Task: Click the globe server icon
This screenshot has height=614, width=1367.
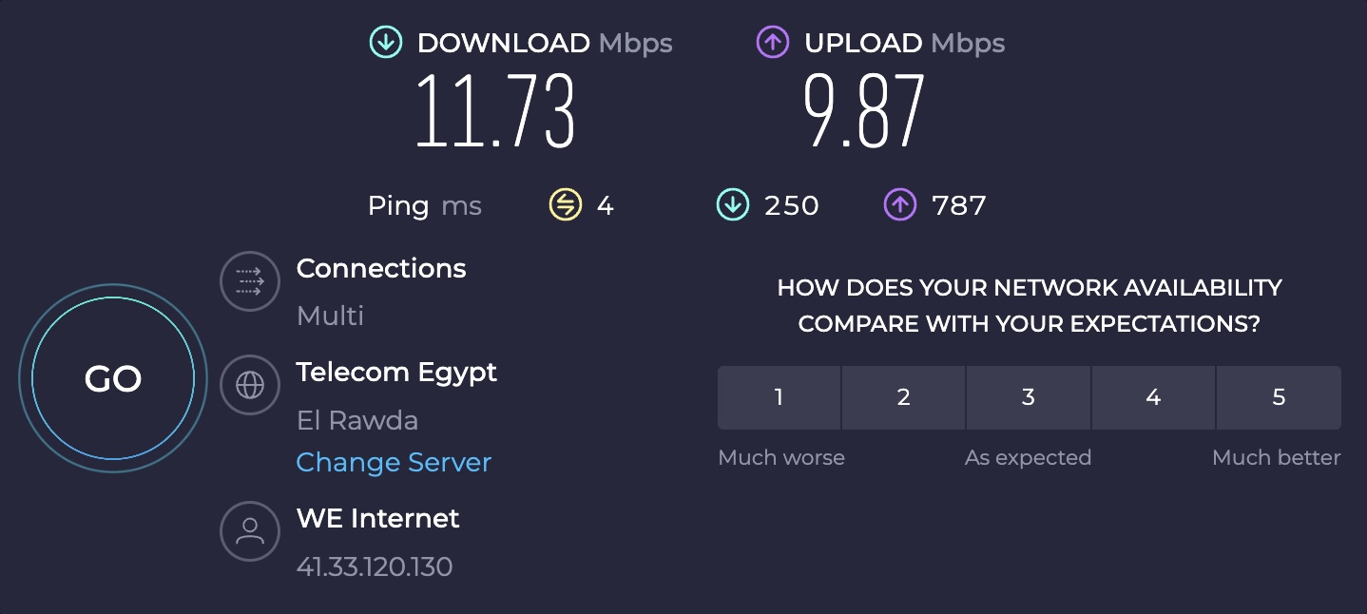Action: point(250,384)
